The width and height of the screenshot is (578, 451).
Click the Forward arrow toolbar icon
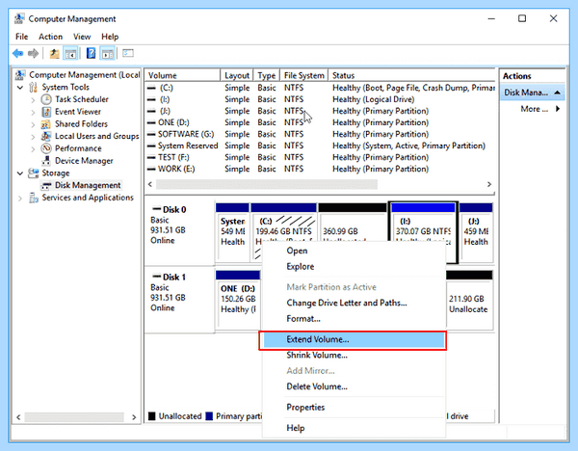33,53
